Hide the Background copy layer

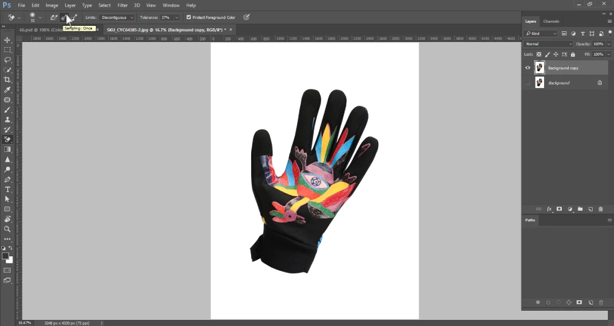coord(527,67)
